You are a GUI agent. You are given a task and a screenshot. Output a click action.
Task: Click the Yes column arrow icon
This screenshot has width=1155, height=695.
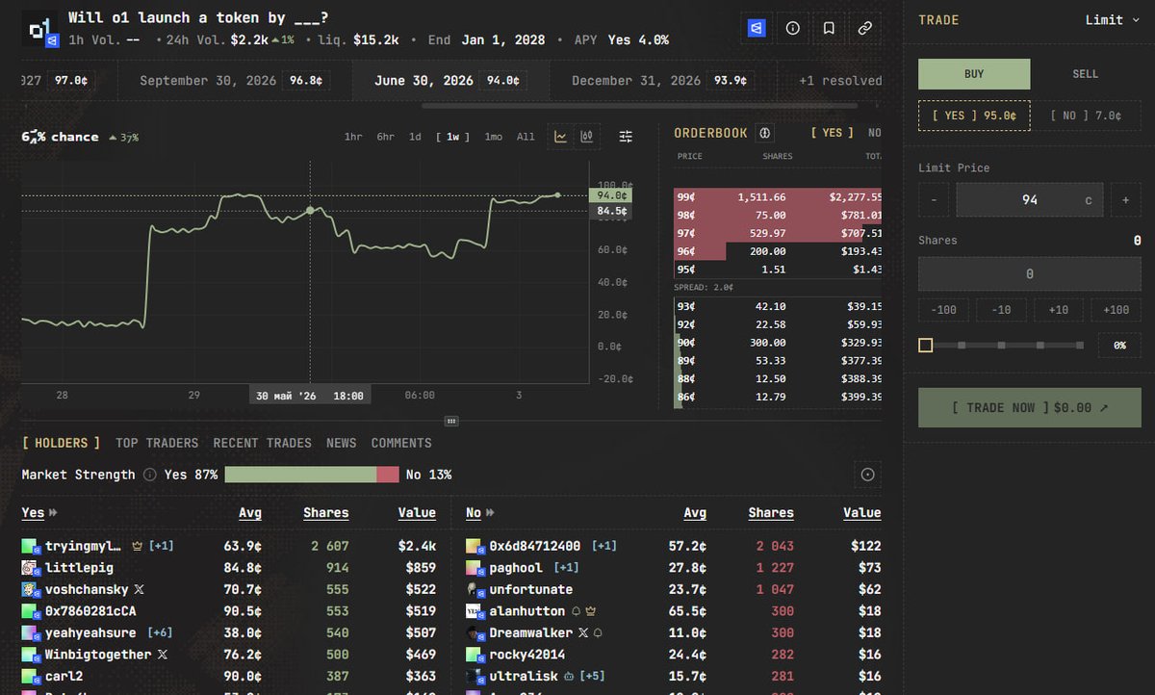(53, 513)
